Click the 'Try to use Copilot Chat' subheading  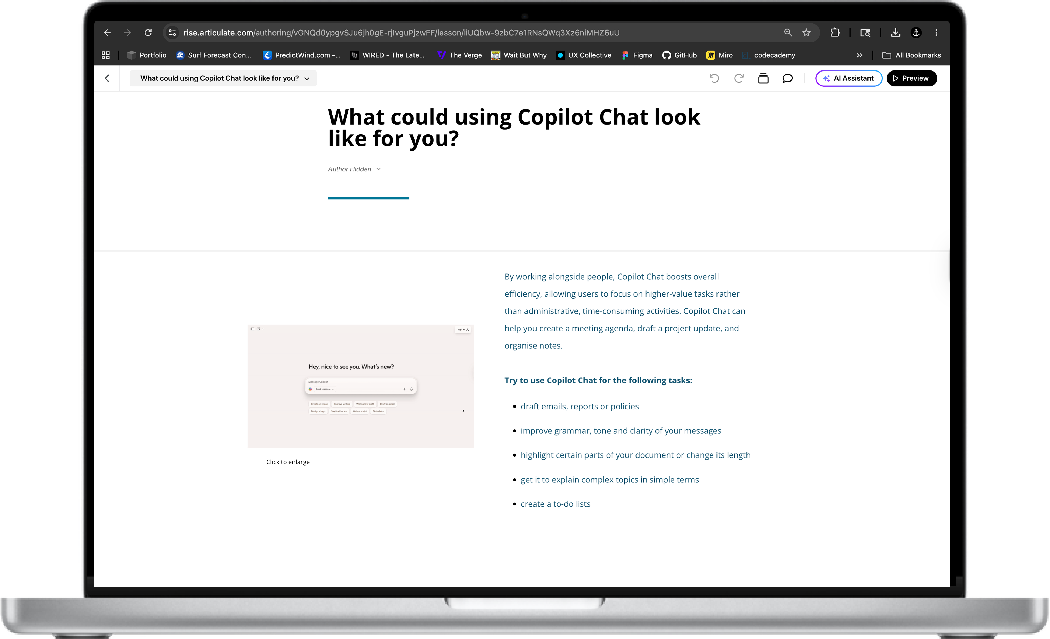click(x=598, y=380)
